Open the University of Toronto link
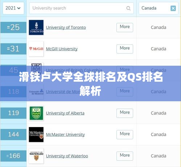181x167 pixels. [x=66, y=28]
